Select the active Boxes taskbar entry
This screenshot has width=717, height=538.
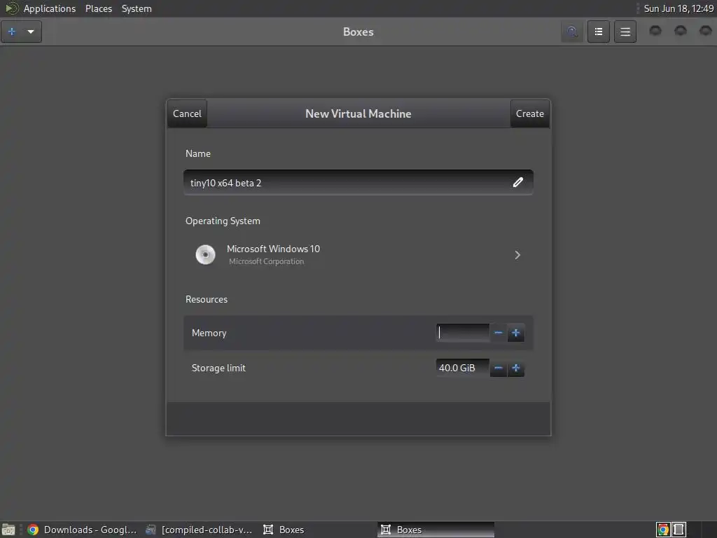[x=436, y=530]
